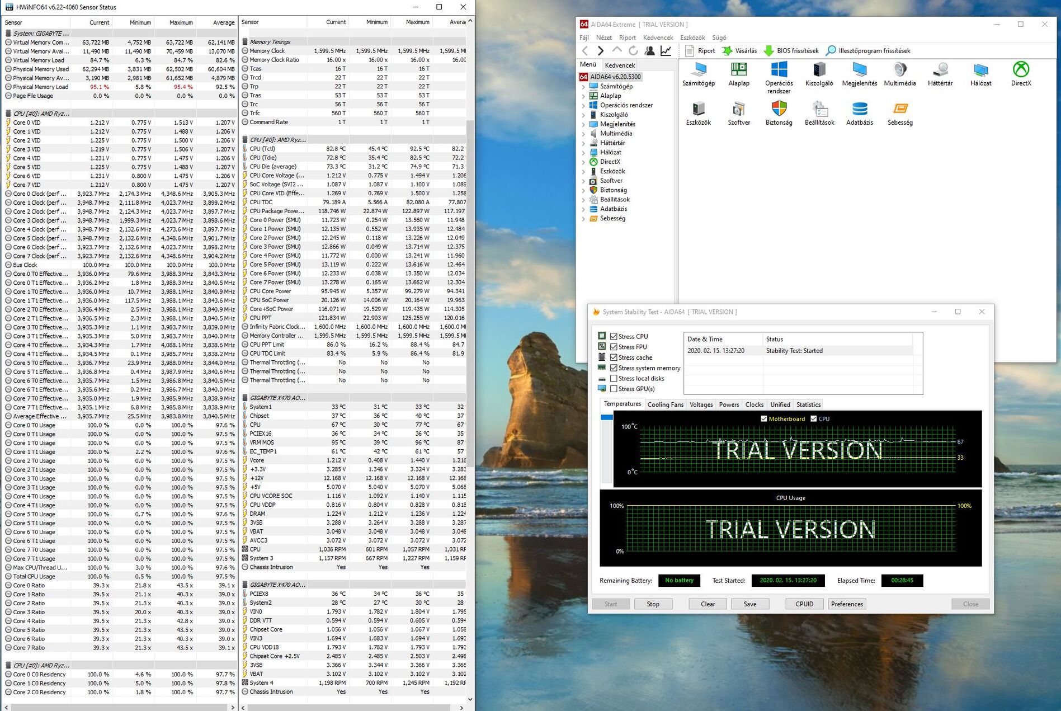
Task: Click the Riport toolbar item
Action: (x=700, y=51)
